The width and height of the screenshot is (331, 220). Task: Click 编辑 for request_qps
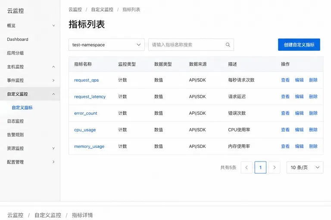299,80
